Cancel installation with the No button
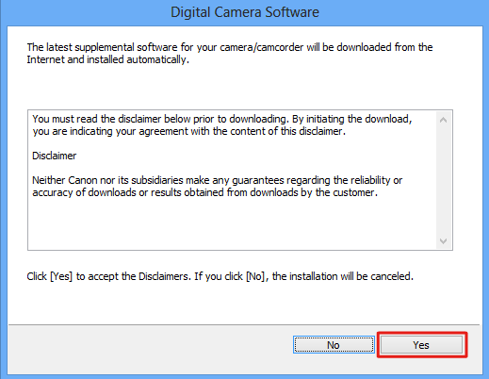Image resolution: width=489 pixels, height=379 pixels. (x=334, y=345)
